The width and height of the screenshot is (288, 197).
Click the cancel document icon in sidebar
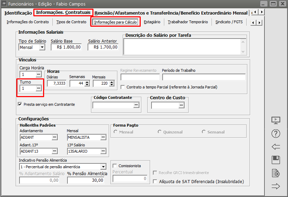(276, 173)
